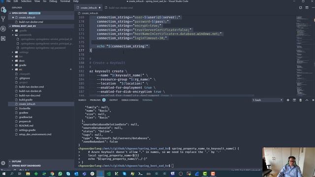Maximize the panel with up chevron
Viewport: 315px width, 177px height.
(307, 100)
